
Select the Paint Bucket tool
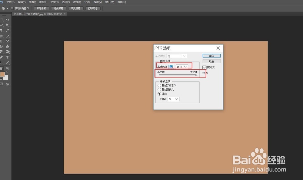[x=8, y=47]
